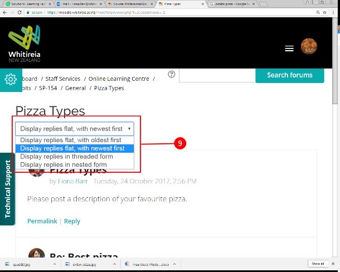Open the settings gear panel
340x272 pixels.
coord(11,80)
